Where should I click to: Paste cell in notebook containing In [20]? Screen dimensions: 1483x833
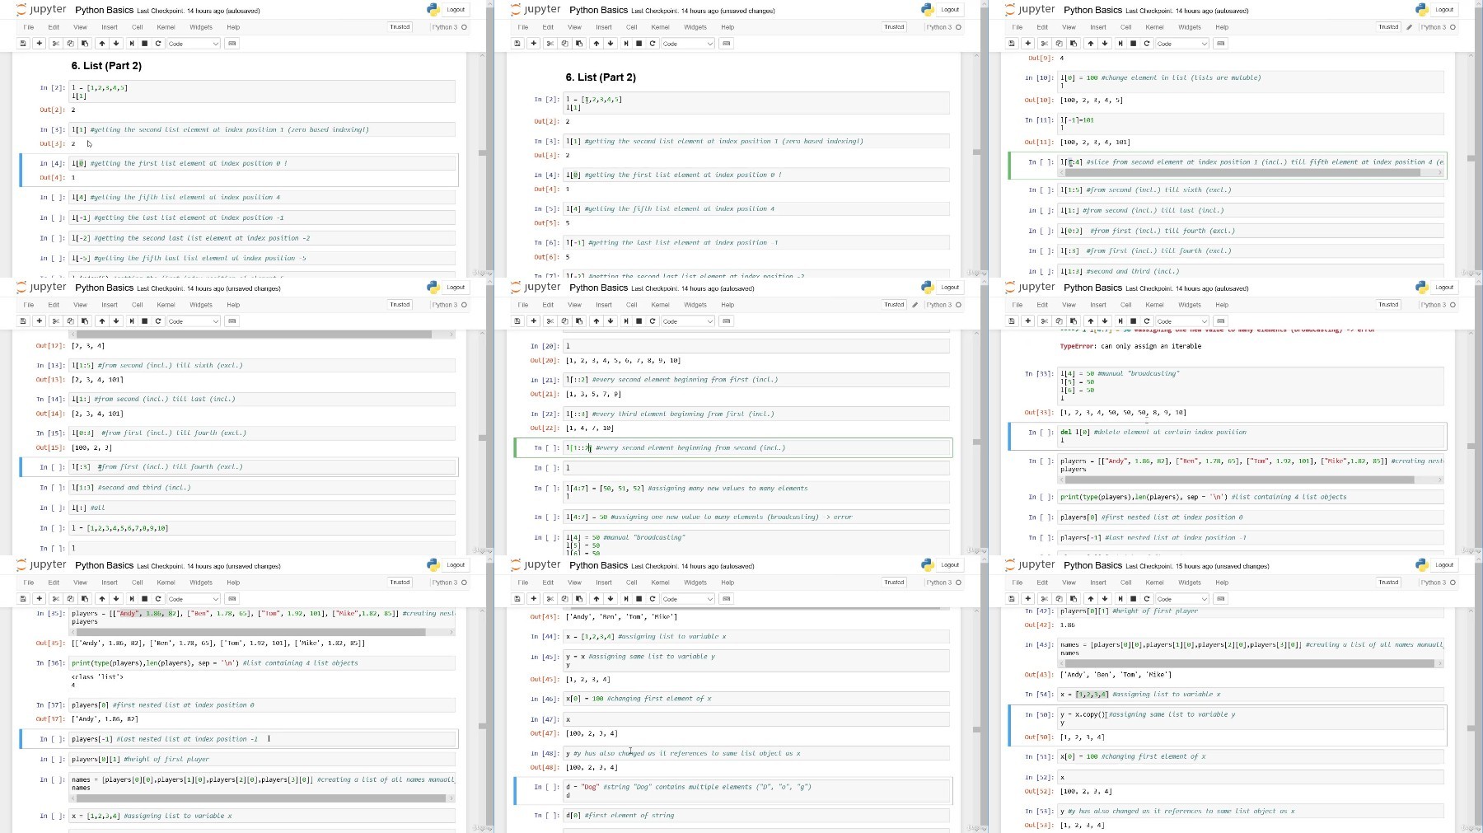tap(578, 321)
